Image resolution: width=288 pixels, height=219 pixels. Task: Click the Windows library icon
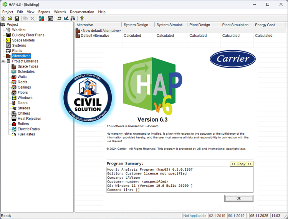[x=14, y=98]
